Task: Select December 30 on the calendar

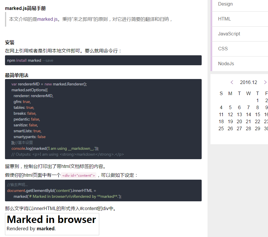Action: pos(266,128)
